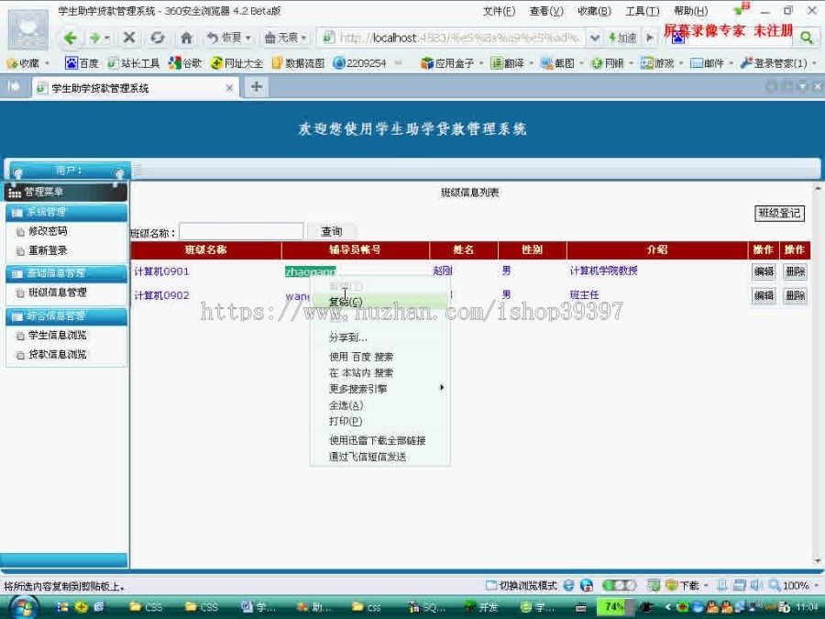Viewport: 825px width, 619px height.
Task: Open the 应用盒子 toolbar dropdown
Action: [x=453, y=63]
